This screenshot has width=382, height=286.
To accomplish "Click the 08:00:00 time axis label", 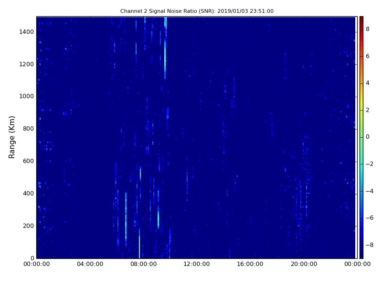I will click(x=144, y=264).
